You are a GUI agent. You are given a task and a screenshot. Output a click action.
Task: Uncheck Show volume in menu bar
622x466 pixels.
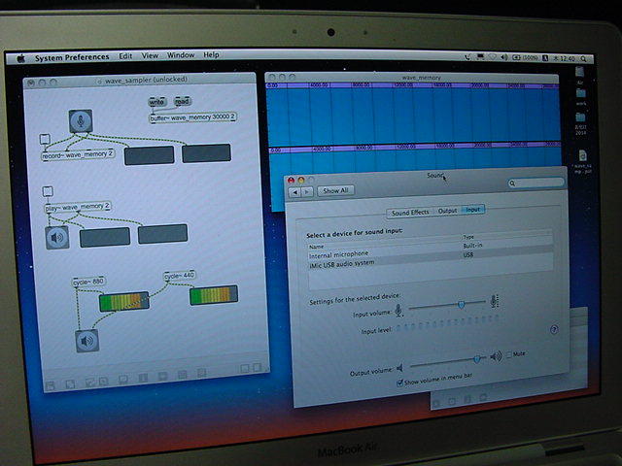click(x=400, y=383)
